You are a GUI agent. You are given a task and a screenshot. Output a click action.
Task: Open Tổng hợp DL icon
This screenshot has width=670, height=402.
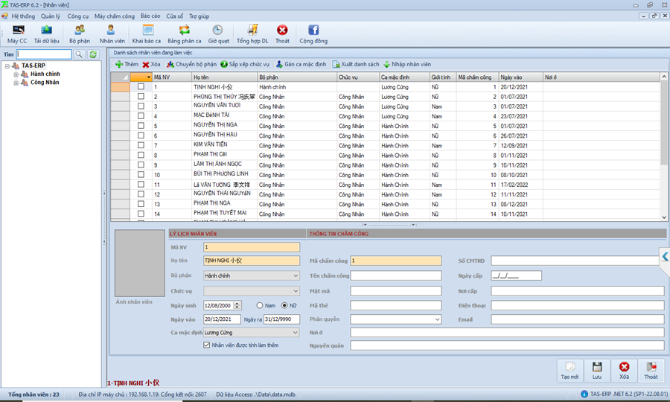pyautogui.click(x=252, y=33)
